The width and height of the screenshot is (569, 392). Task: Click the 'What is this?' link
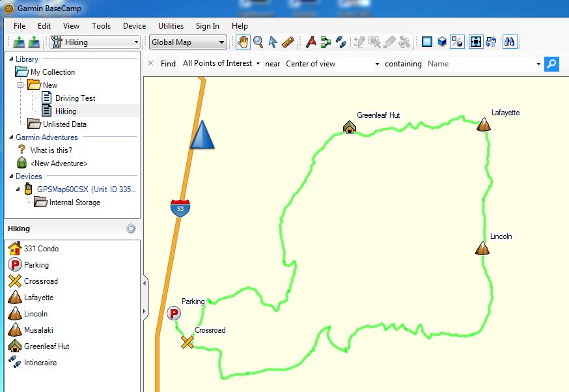(51, 150)
